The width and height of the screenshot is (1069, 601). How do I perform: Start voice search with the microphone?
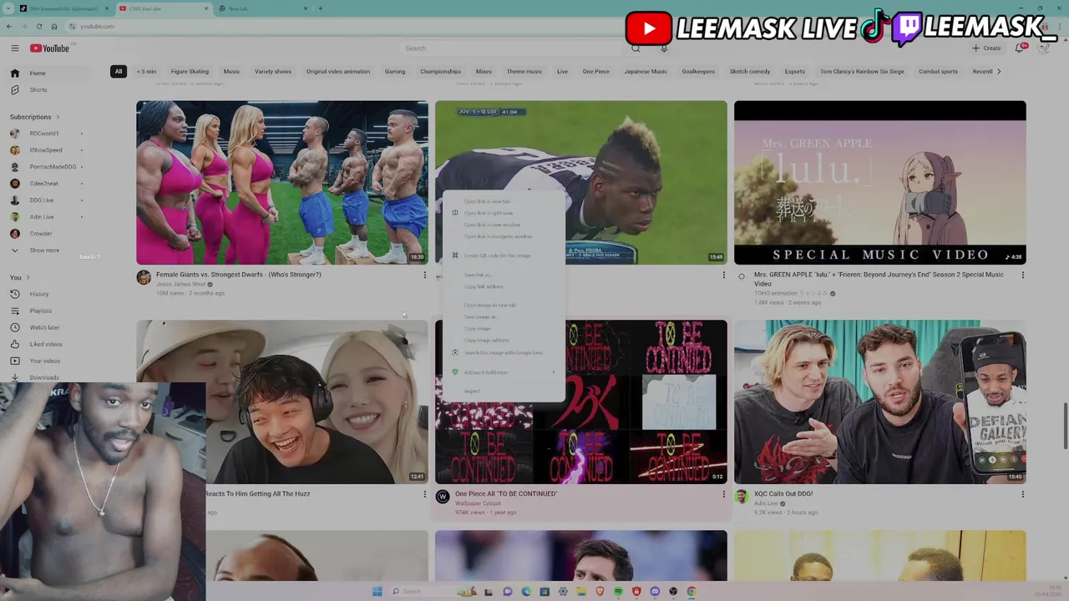[x=664, y=48]
